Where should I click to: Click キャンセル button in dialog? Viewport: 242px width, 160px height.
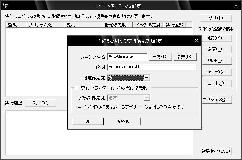pos(124,121)
